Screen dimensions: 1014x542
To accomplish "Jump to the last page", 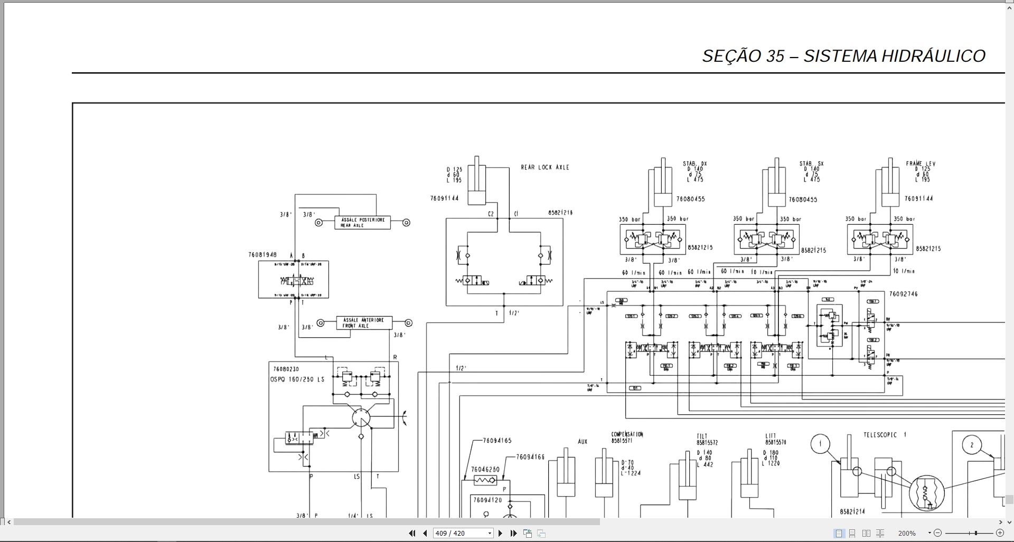I will click(513, 533).
